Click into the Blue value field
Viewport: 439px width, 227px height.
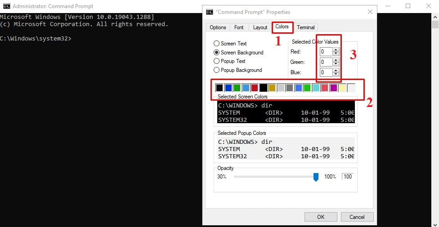[x=326, y=72]
